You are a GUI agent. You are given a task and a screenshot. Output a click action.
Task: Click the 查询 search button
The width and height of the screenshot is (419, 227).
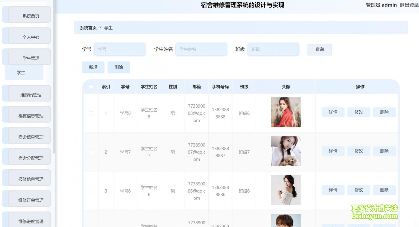[319, 49]
